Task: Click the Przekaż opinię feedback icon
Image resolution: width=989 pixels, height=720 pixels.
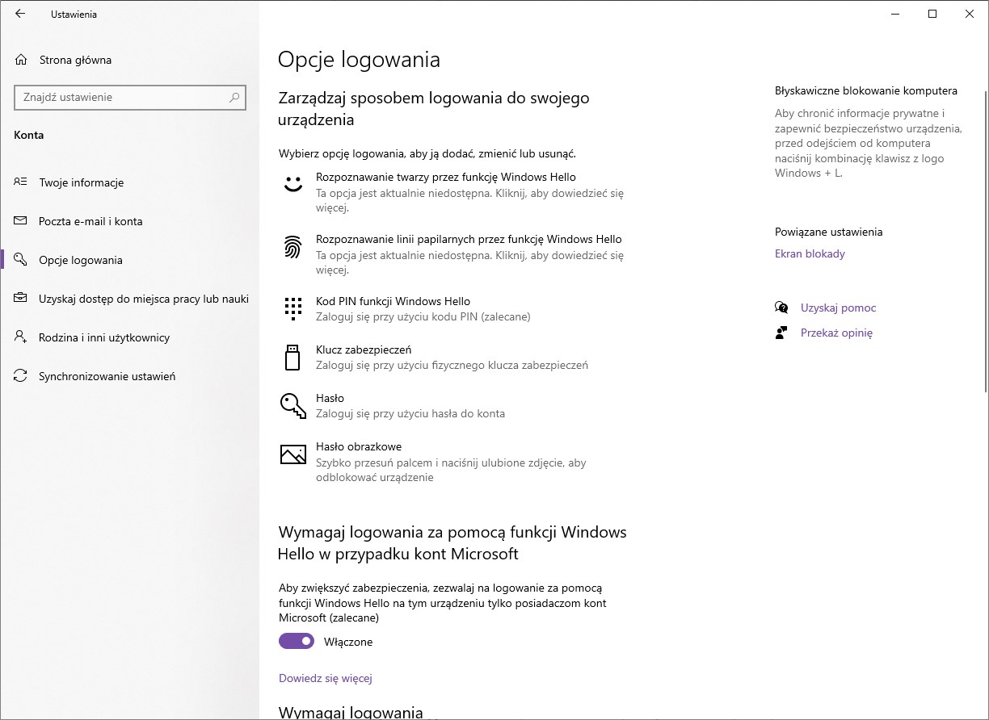Action: 781,333
